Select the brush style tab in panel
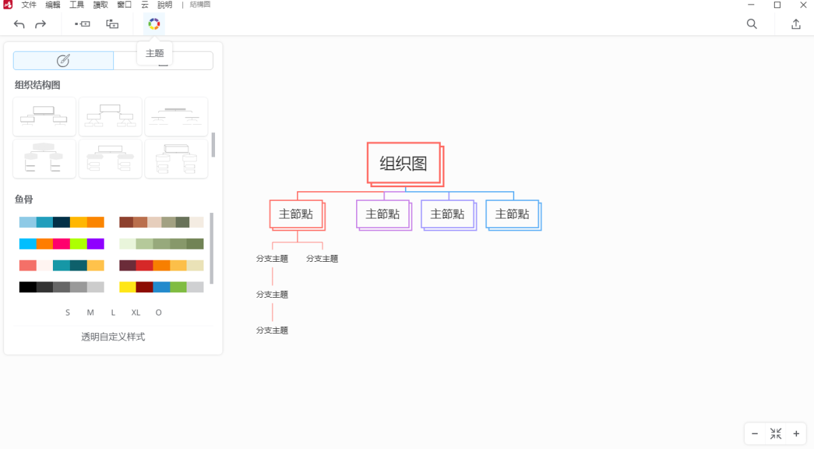The height and width of the screenshot is (449, 814). pyautogui.click(x=62, y=60)
